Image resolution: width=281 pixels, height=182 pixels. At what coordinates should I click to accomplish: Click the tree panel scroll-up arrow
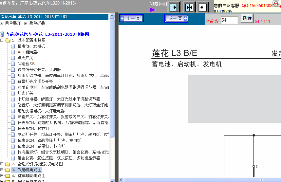click(112, 16)
